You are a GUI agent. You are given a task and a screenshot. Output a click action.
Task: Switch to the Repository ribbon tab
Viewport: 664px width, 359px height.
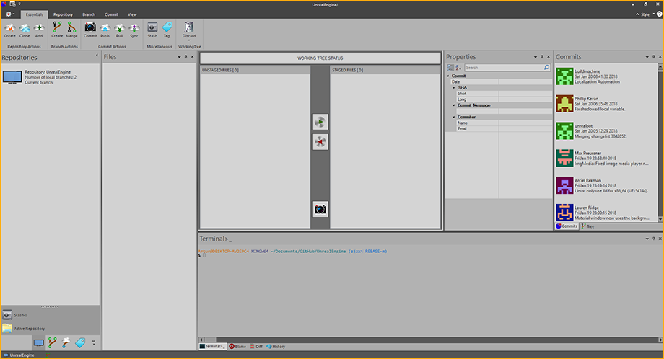tap(63, 14)
